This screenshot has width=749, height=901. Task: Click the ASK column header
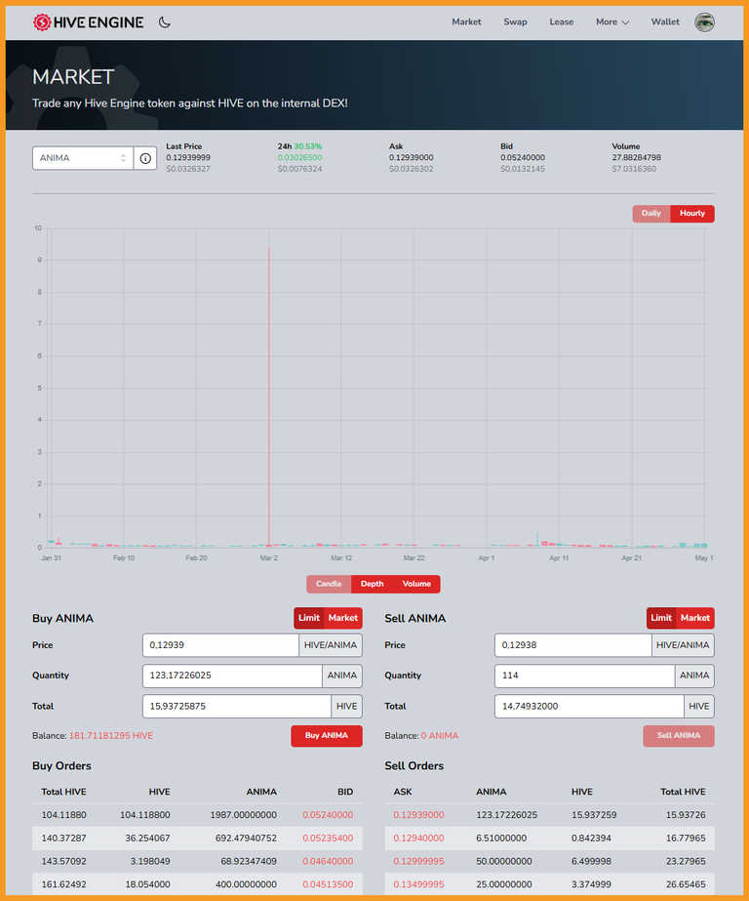click(x=403, y=792)
